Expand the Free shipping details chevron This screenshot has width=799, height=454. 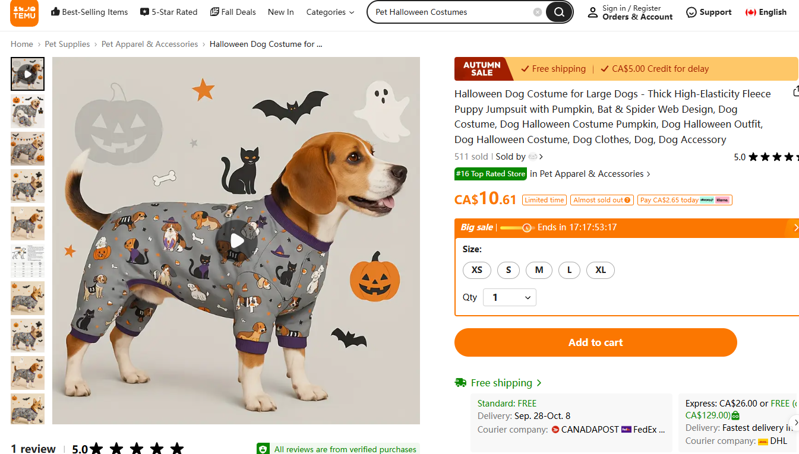point(539,383)
